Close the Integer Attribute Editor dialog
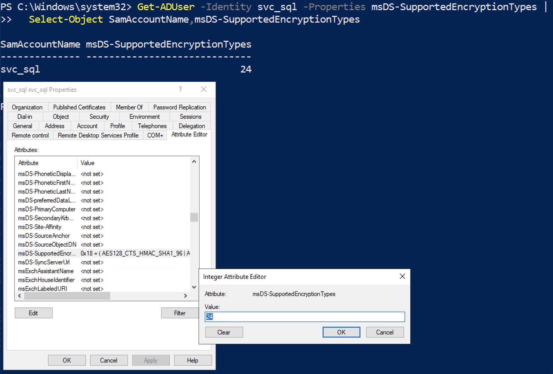This screenshot has height=374, width=553. coord(402,276)
